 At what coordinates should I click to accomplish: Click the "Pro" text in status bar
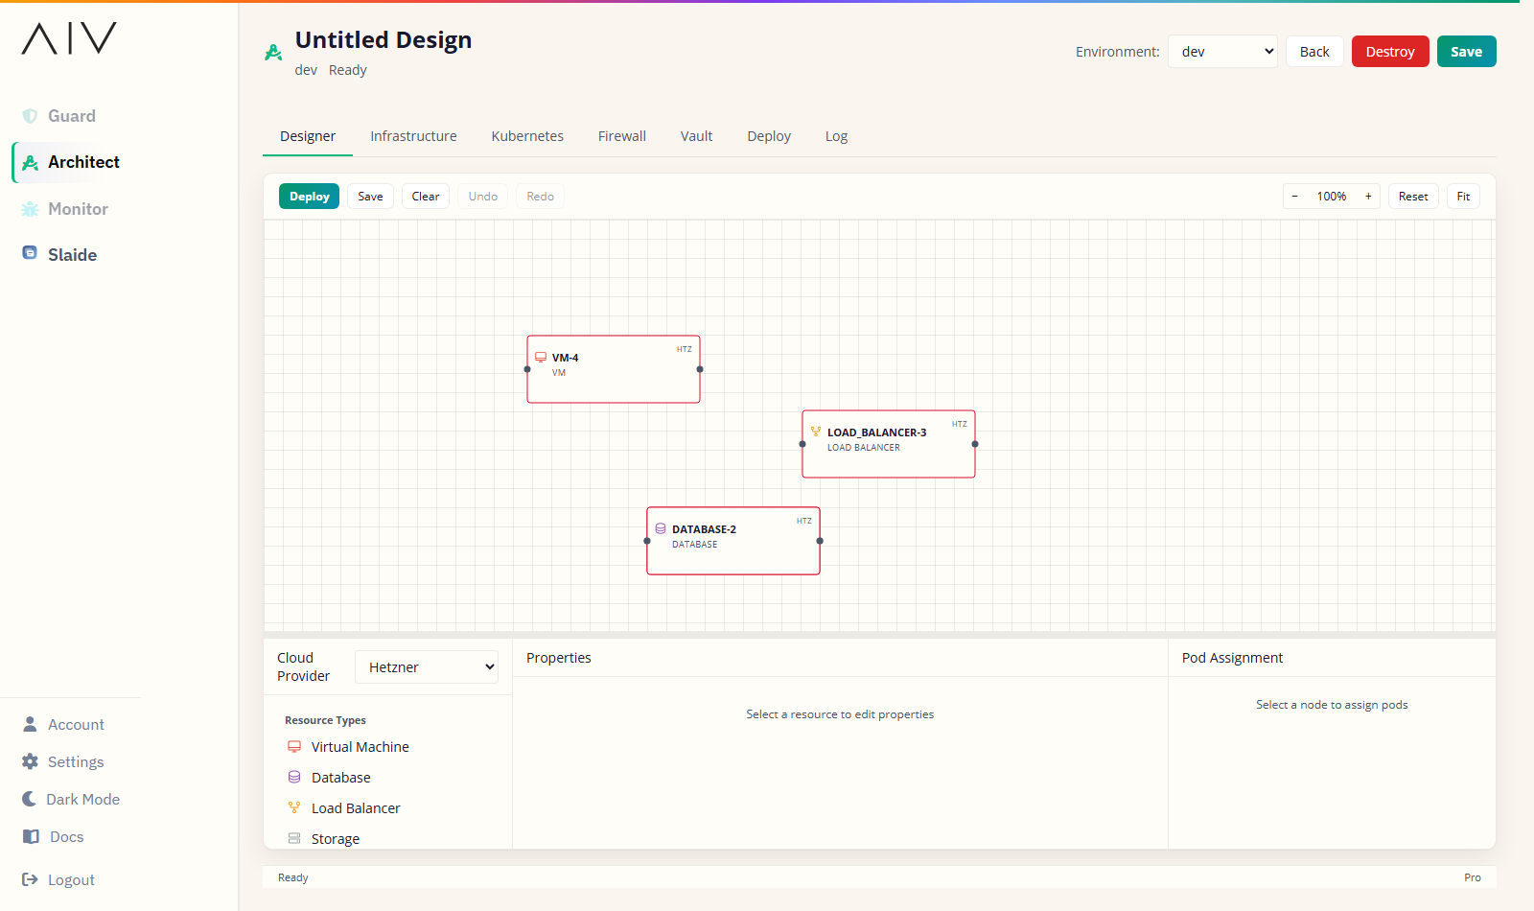(1473, 877)
